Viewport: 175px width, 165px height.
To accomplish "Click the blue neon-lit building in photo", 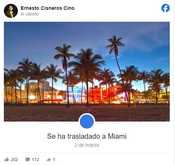I will point(76,94).
